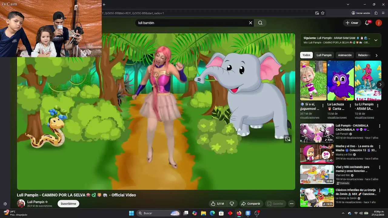Open the list-all-tabs chevron in title bar

click(x=348, y=4)
